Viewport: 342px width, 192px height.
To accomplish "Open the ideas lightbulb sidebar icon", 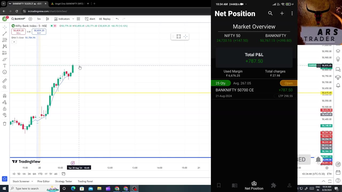I will [x=338, y=59].
